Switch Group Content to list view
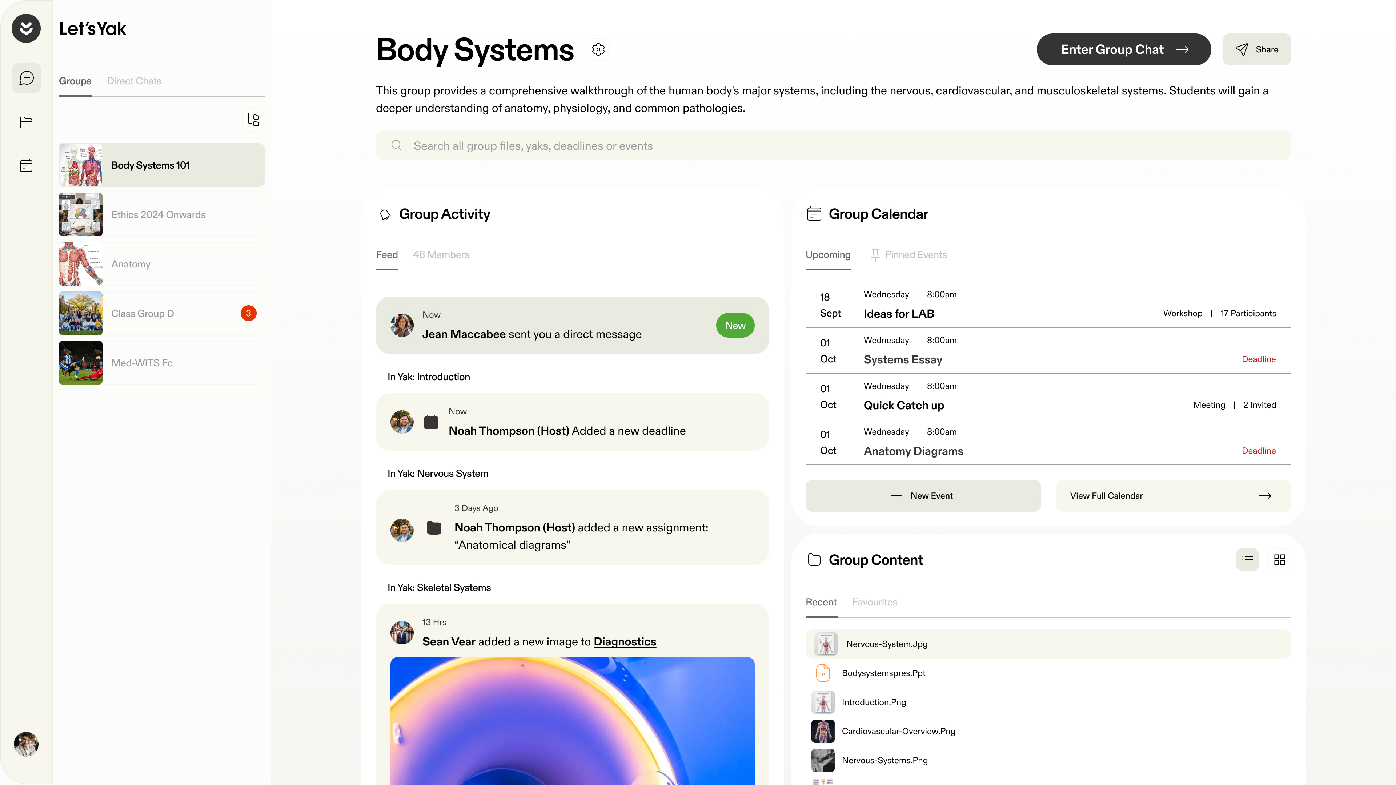The height and width of the screenshot is (785, 1396). tap(1248, 560)
